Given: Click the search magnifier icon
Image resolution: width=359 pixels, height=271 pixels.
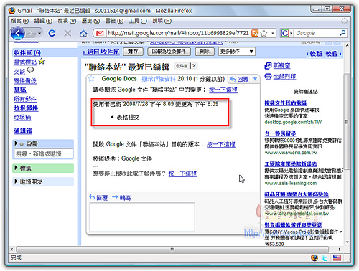Looking at the screenshot, I should (x=342, y=33).
